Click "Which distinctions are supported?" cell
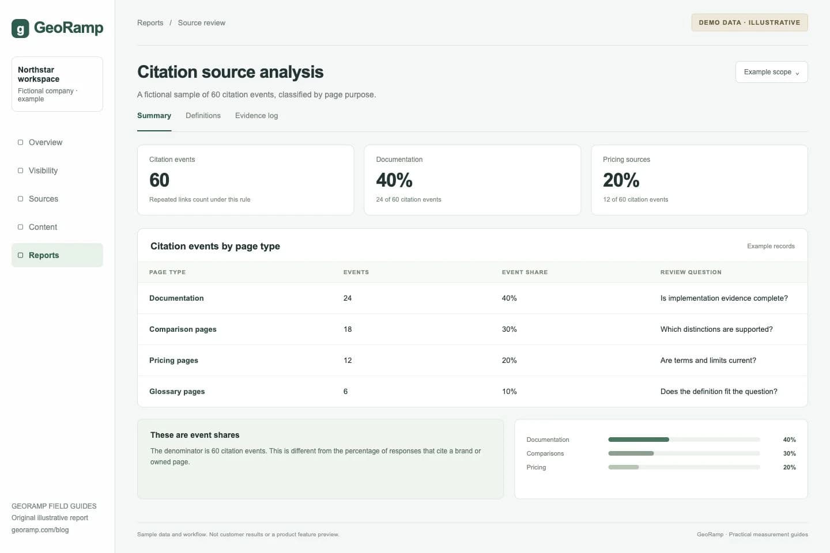Screen dimensions: 830x553 tap(716, 329)
